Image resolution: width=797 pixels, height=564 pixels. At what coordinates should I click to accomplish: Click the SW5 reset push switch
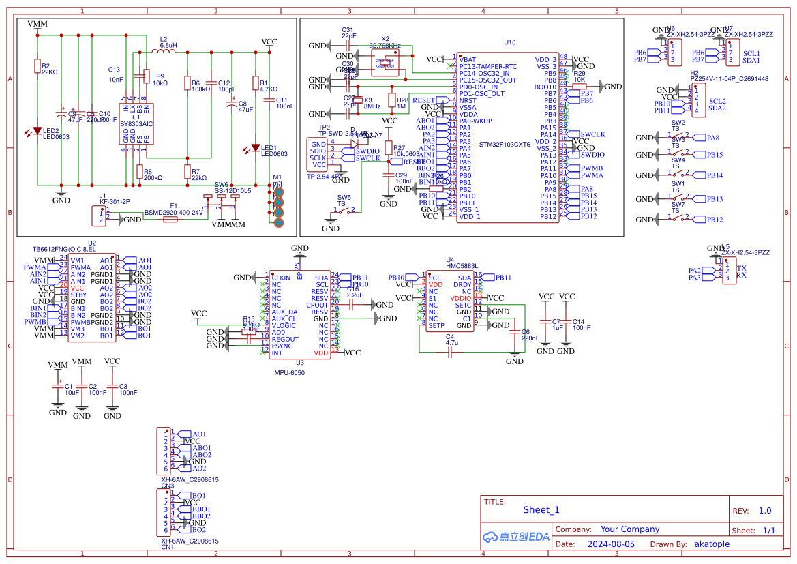[x=344, y=211]
